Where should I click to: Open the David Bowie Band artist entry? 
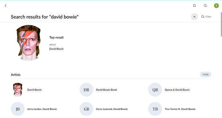[106, 90]
